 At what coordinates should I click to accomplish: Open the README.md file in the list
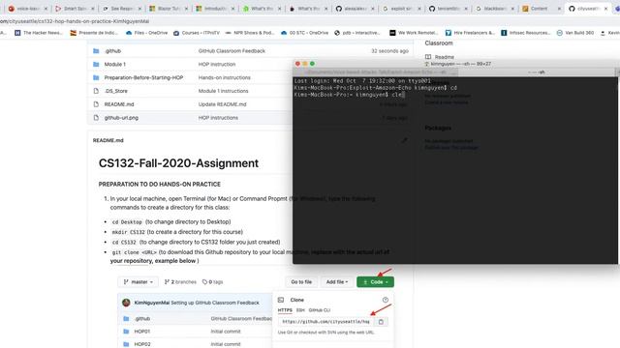119,104
